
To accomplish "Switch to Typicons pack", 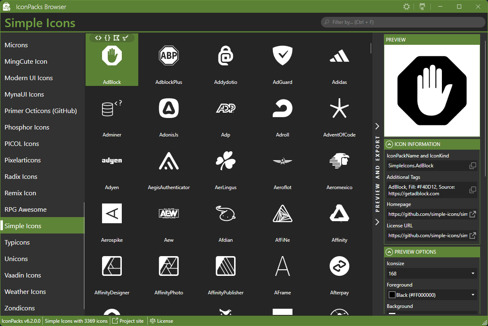I will click(x=42, y=242).
